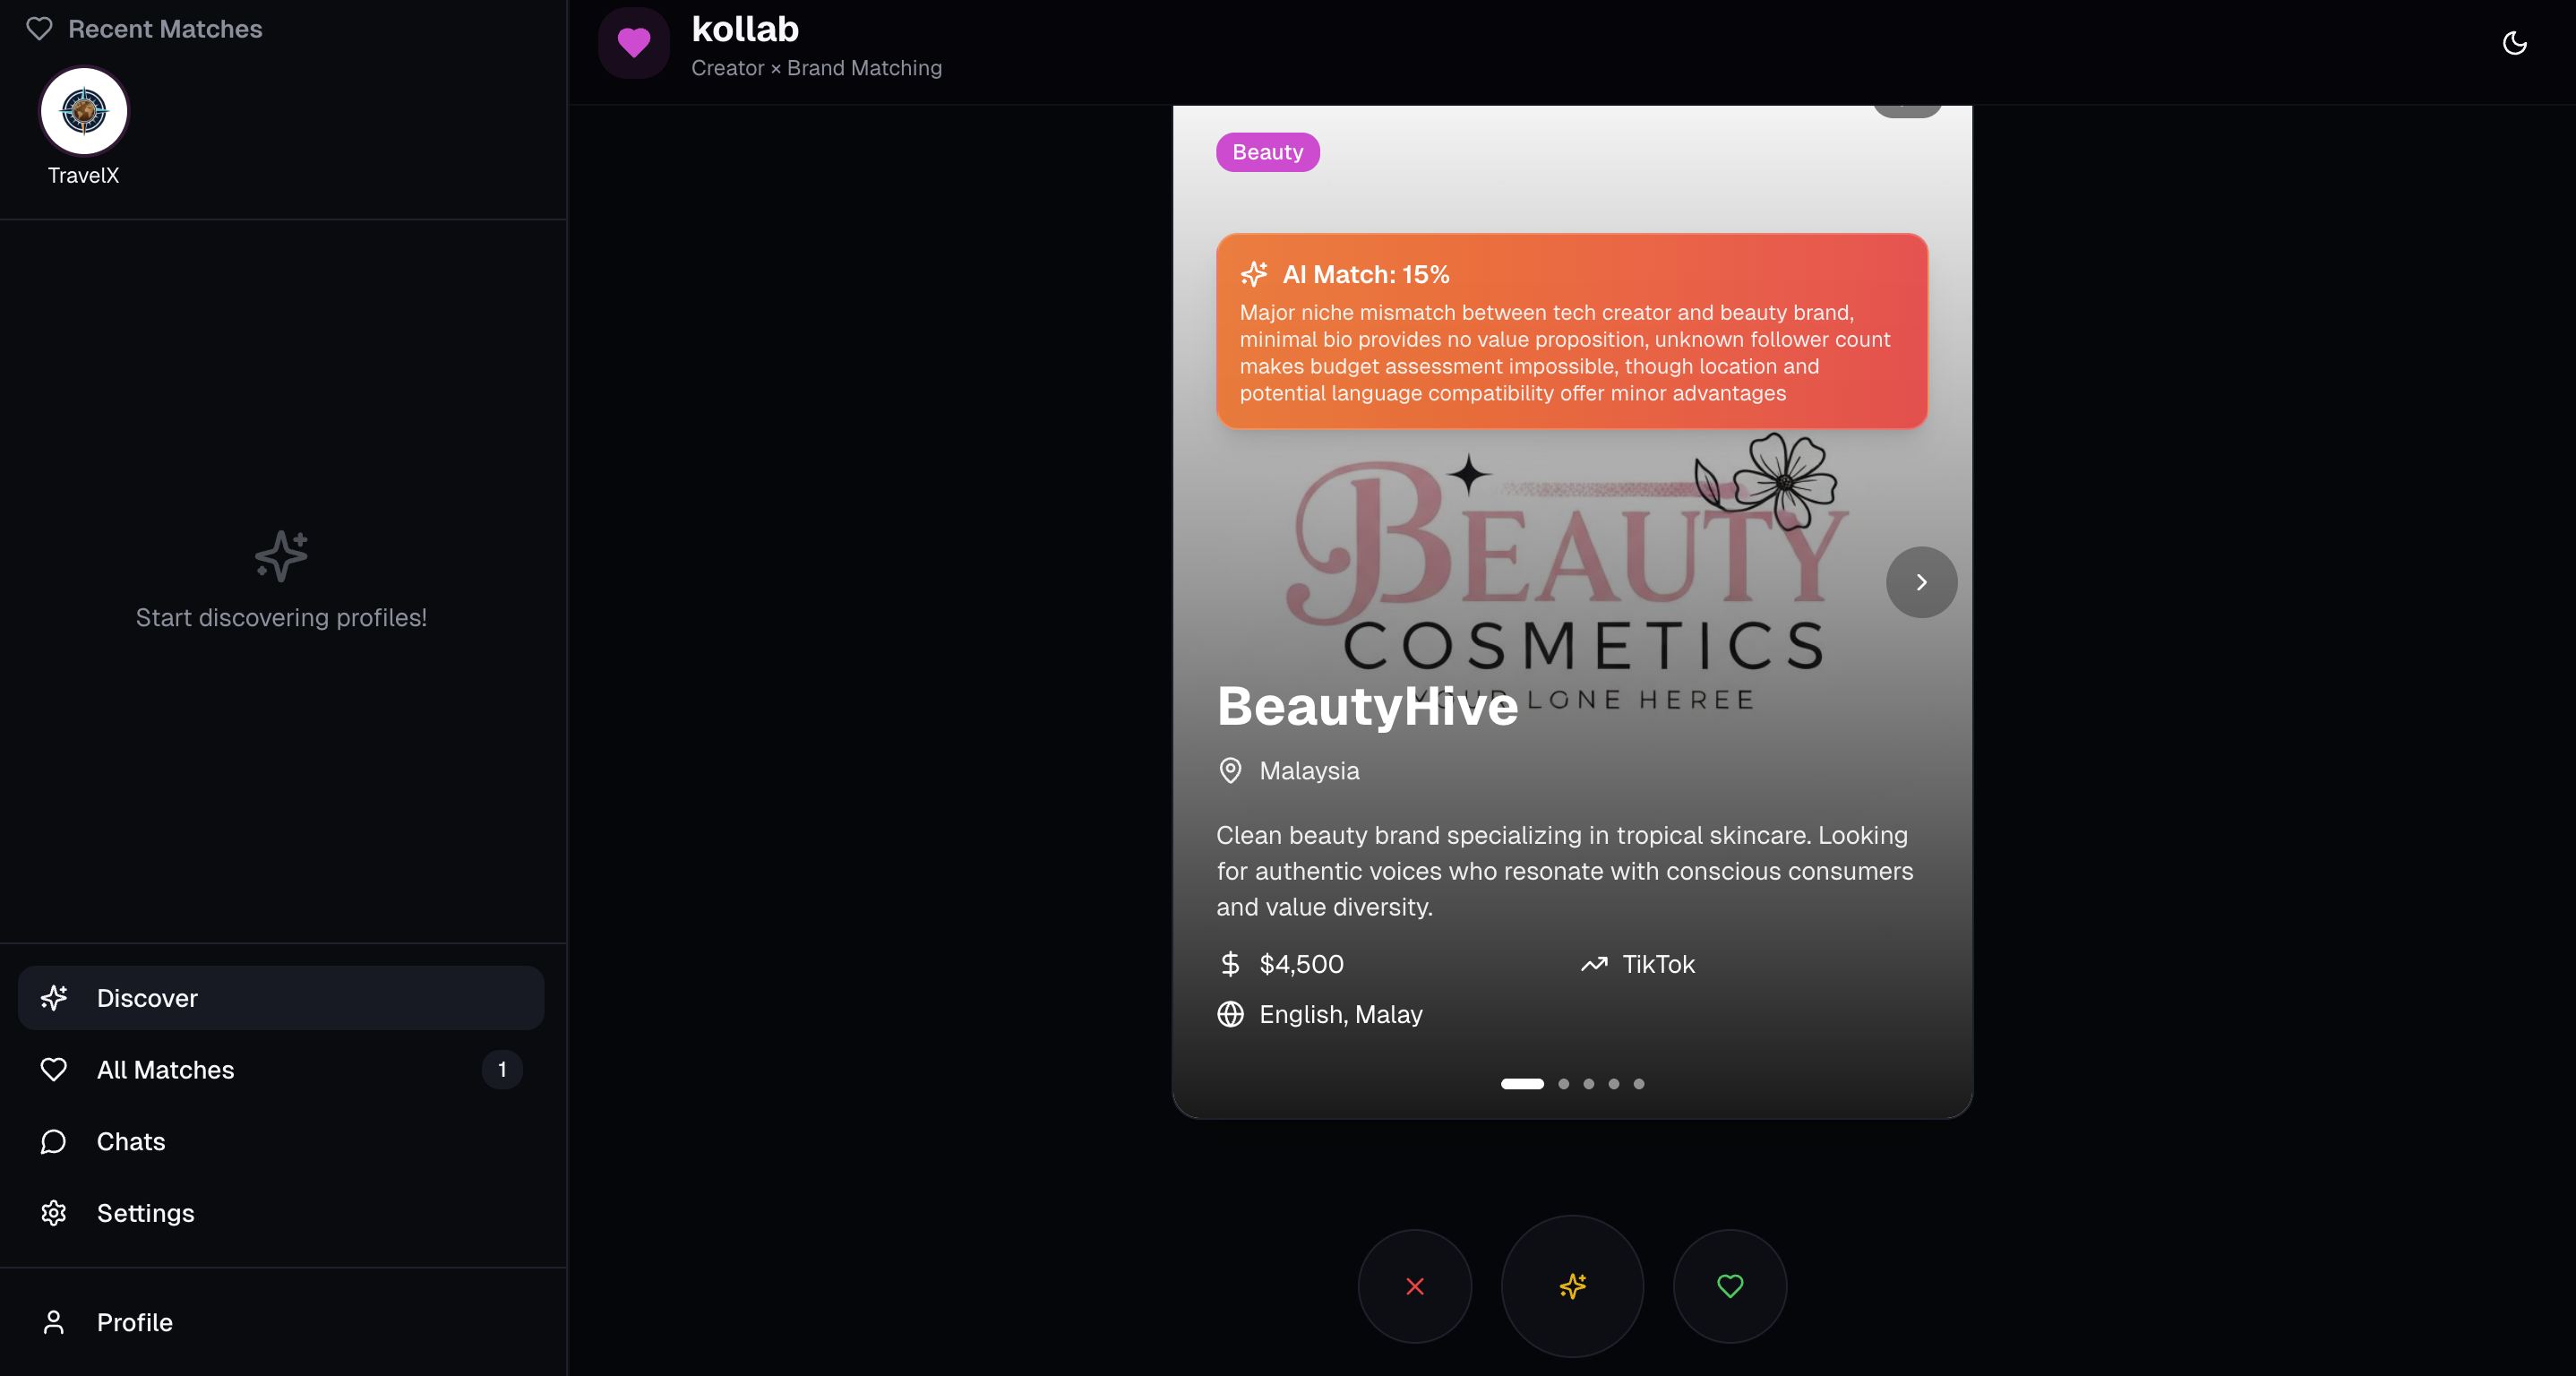Jump to the last image dot indicator
The height and width of the screenshot is (1376, 2576).
click(x=1638, y=1084)
